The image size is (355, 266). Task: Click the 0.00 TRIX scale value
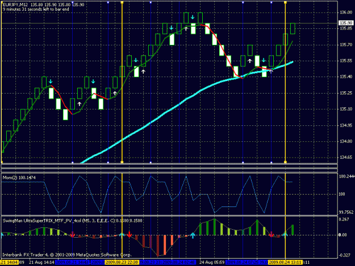point(343,235)
